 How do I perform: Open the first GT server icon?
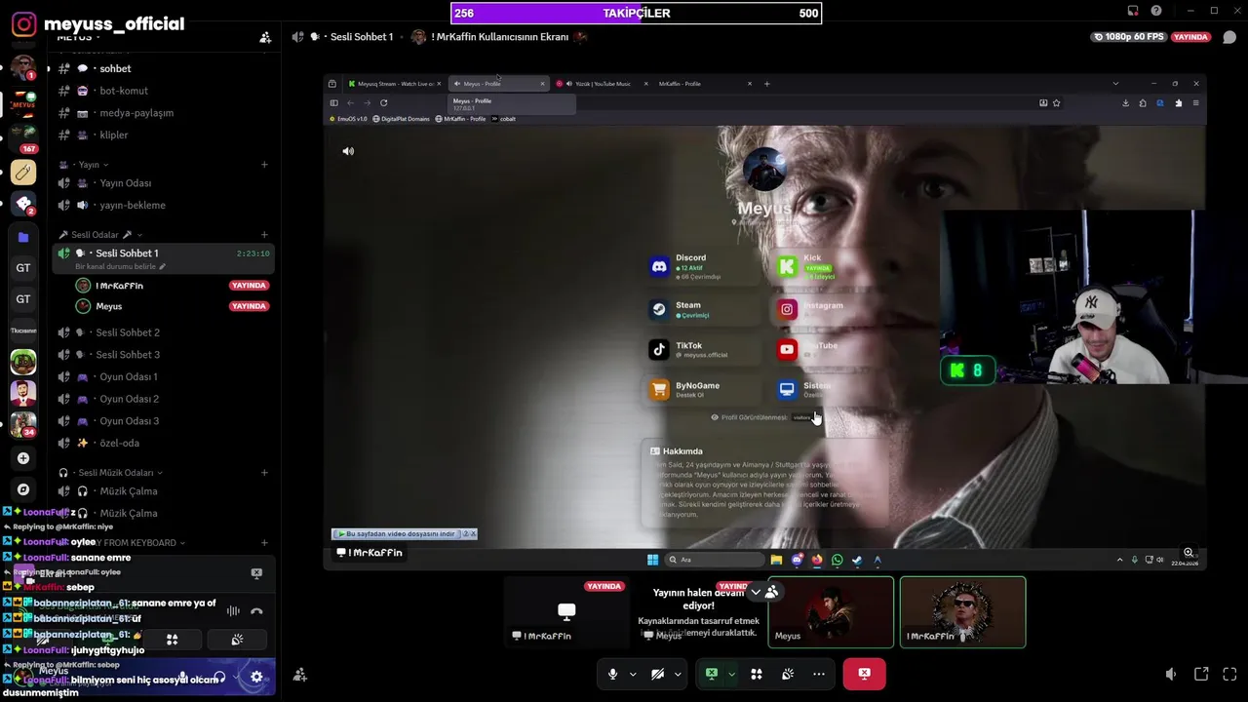[x=23, y=268]
